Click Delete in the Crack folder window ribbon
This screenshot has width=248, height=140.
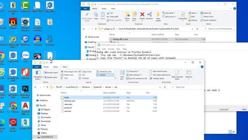click(142, 16)
